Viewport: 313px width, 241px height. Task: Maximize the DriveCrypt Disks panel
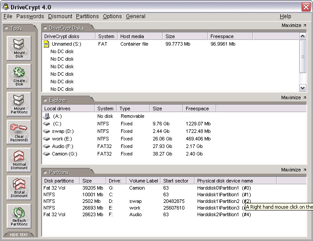coord(294,25)
